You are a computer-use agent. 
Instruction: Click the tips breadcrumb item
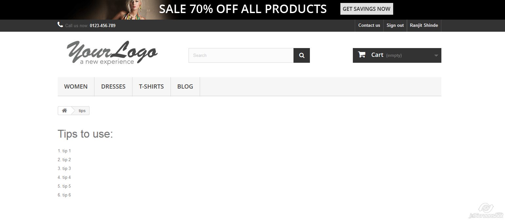[x=82, y=111]
